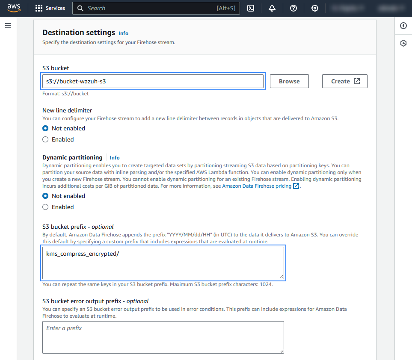This screenshot has height=360, width=412.
Task: Click the S3 bucket error output prefix field
Action: coord(163,337)
